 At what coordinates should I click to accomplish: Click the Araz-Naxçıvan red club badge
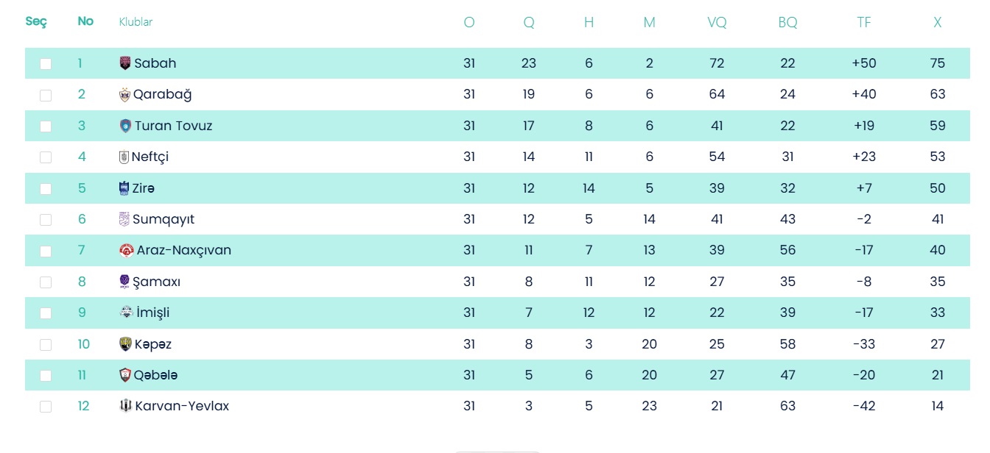point(126,250)
